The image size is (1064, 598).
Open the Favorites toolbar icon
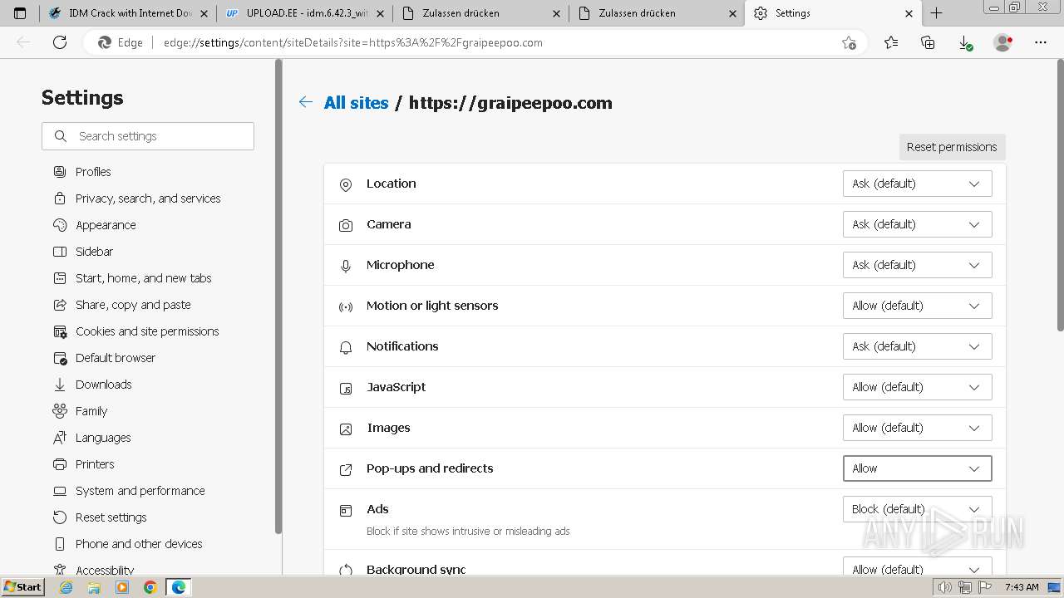pyautogui.click(x=891, y=42)
